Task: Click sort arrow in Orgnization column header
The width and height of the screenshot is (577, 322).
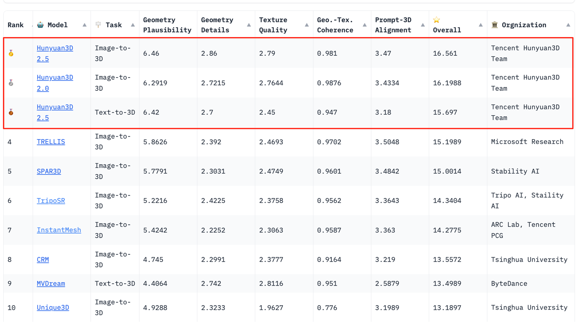Action: coord(568,25)
